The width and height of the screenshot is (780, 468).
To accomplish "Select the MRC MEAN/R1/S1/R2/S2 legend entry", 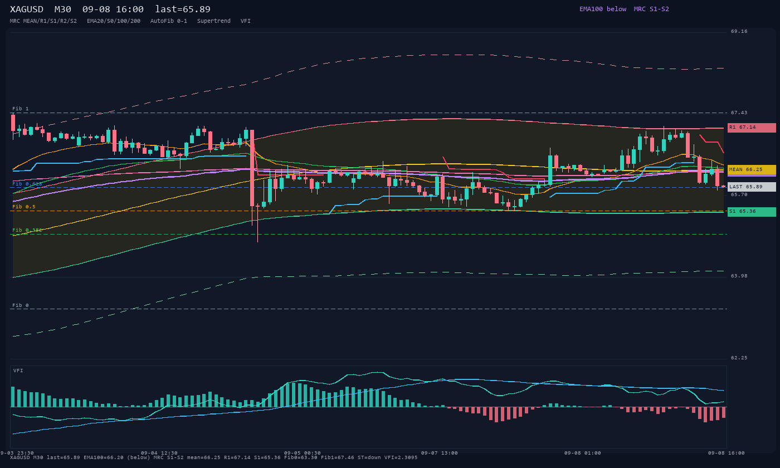I will (x=43, y=21).
